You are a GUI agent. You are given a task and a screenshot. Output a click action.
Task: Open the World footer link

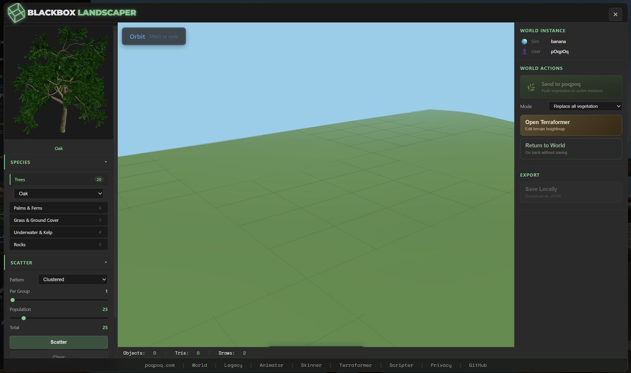200,365
